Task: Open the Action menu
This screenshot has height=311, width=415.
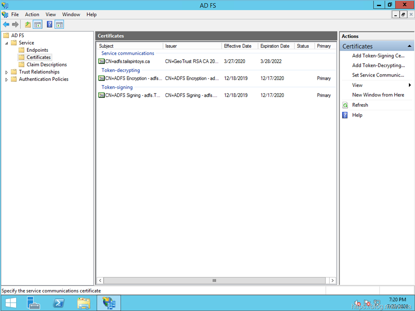Action: click(32, 15)
